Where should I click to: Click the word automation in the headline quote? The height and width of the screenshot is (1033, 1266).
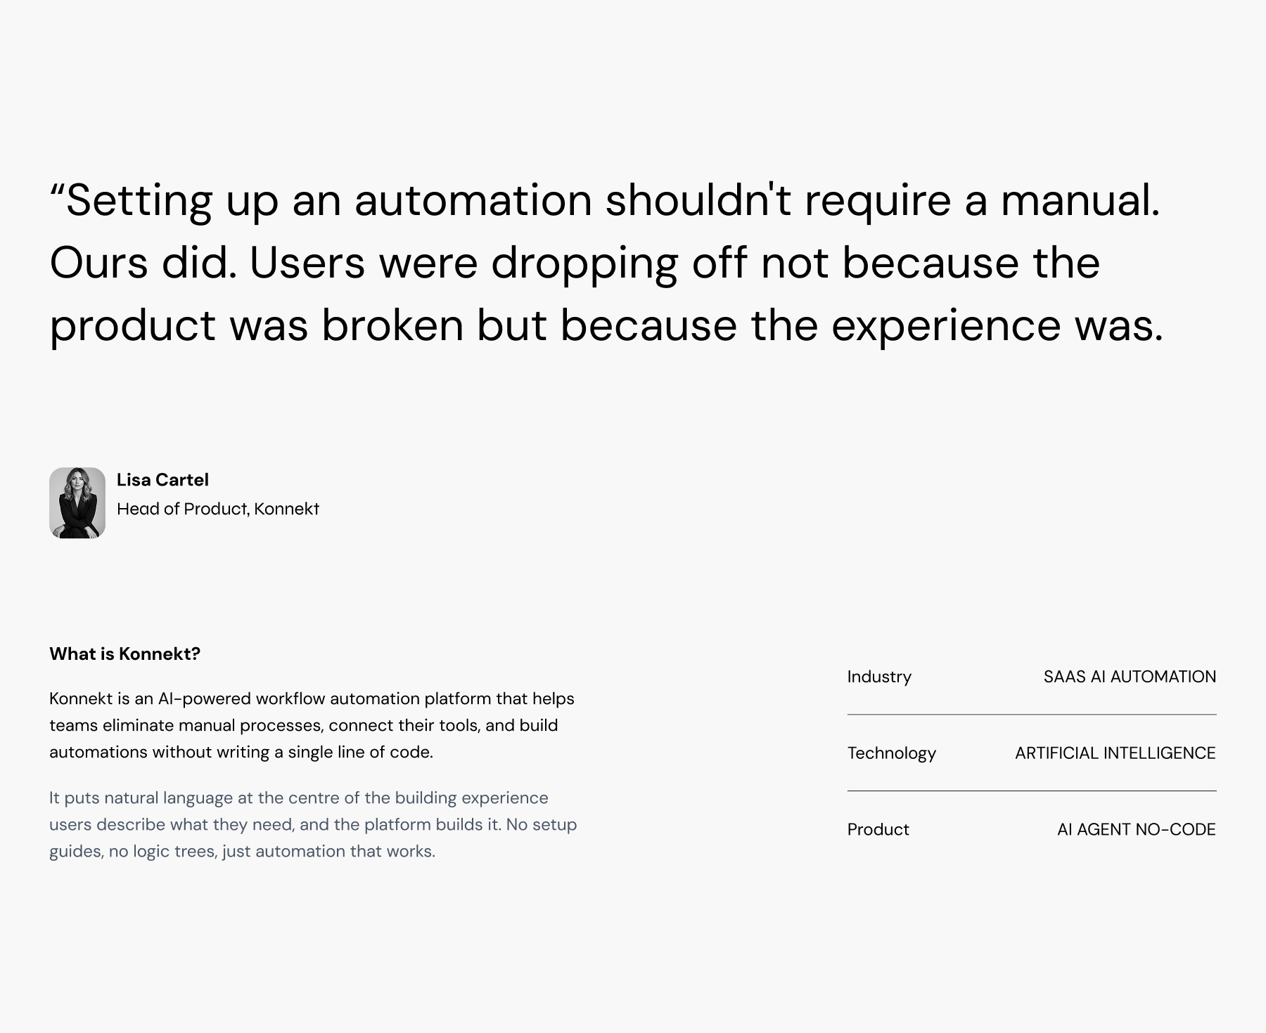pos(473,200)
